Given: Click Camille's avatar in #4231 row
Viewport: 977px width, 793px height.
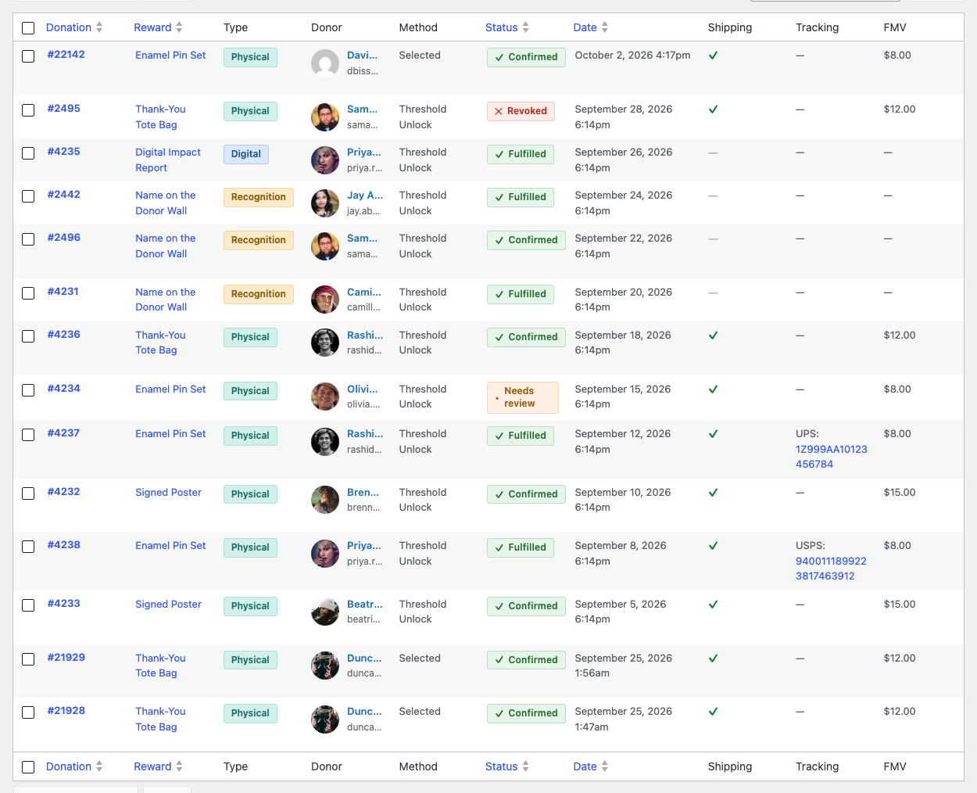Looking at the screenshot, I should click(x=325, y=300).
